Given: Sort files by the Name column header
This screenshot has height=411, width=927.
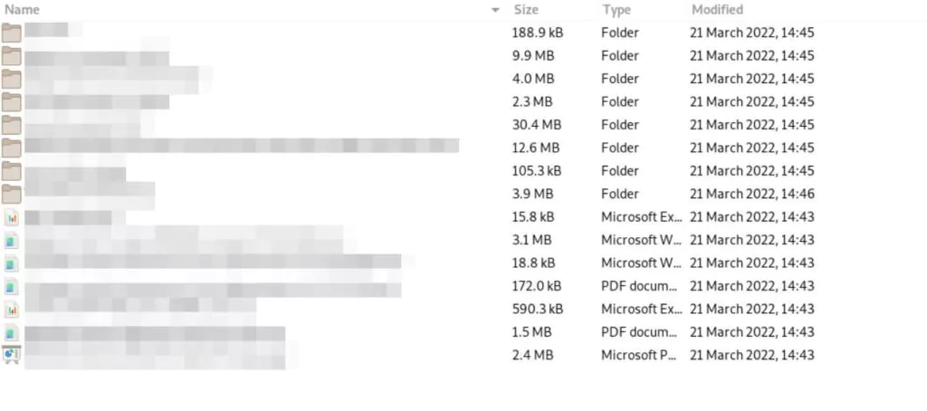Looking at the screenshot, I should point(22,9).
